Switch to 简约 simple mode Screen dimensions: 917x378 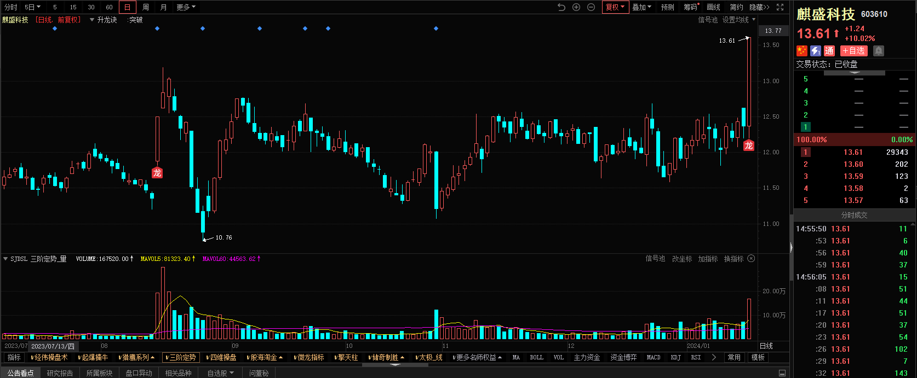[x=737, y=7]
